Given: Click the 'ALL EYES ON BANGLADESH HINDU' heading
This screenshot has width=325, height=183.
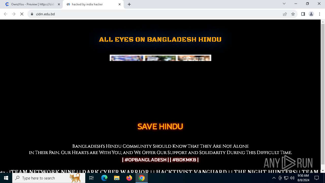Looking at the screenshot, I should click(160, 39).
